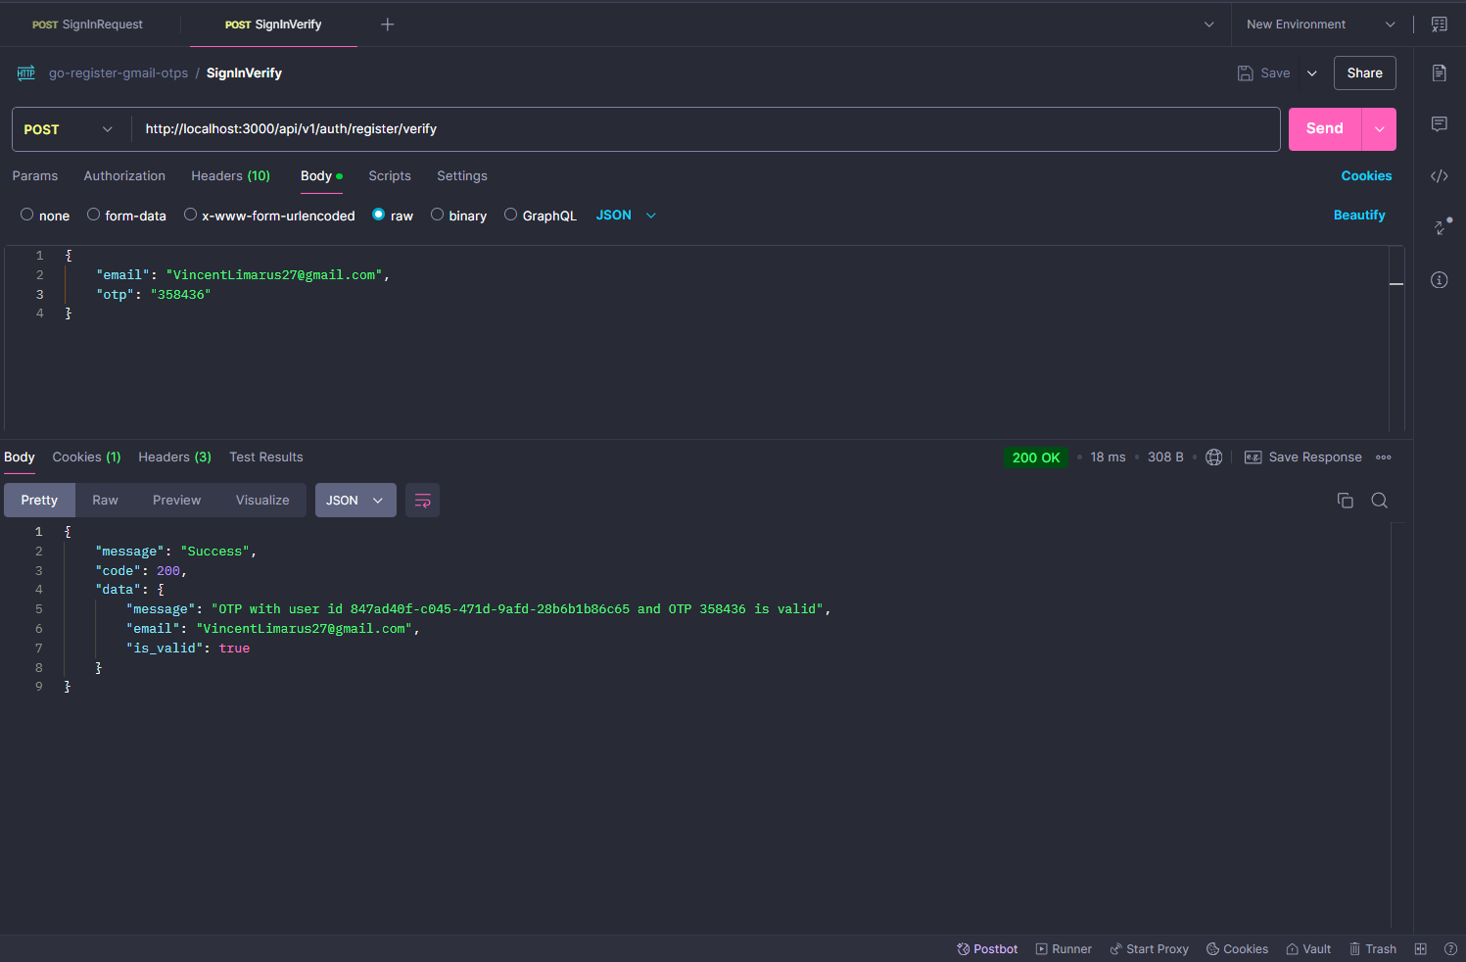
Task: Switch to the SignInVerify tab
Action: [273, 24]
